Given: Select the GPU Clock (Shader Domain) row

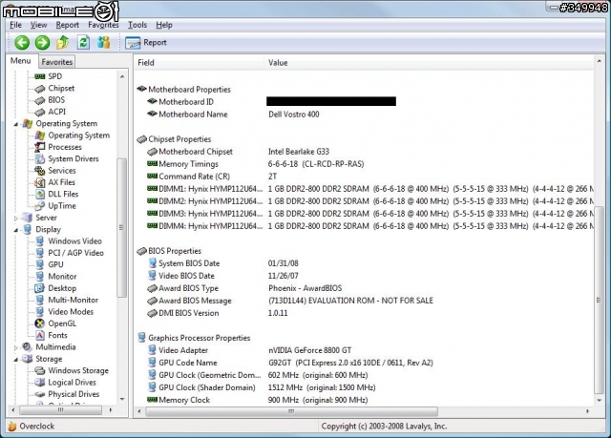Looking at the screenshot, I should coord(363,387).
